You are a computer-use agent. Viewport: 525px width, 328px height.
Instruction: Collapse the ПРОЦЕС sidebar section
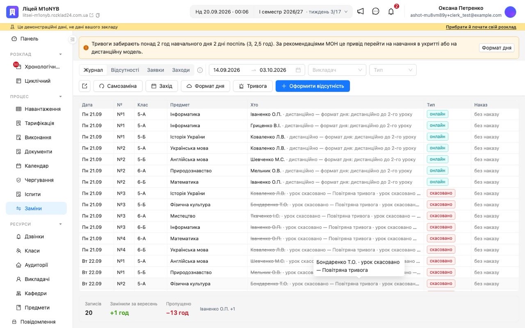[x=61, y=97]
